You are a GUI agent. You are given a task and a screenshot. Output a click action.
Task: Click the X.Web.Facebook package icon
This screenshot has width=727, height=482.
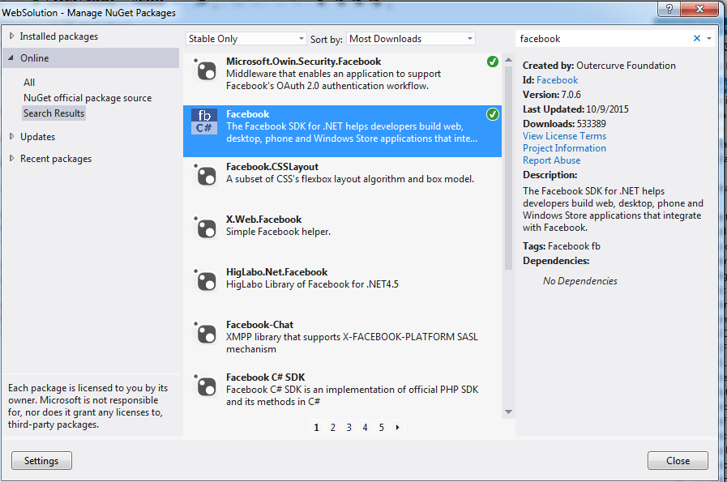point(205,228)
